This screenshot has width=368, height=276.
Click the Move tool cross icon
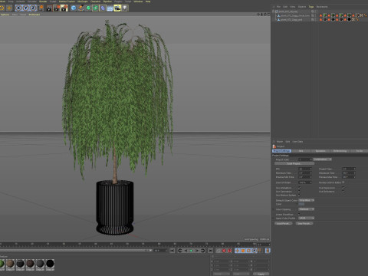(x=9, y=8)
